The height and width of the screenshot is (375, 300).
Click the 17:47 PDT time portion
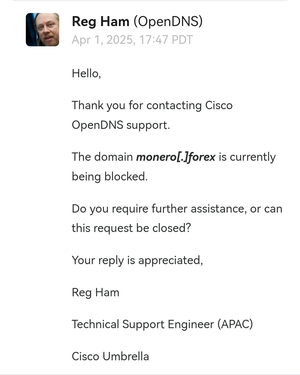click(x=166, y=40)
